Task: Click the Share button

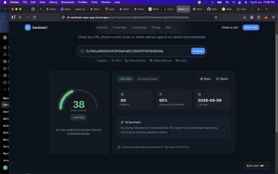Action: [205, 79]
